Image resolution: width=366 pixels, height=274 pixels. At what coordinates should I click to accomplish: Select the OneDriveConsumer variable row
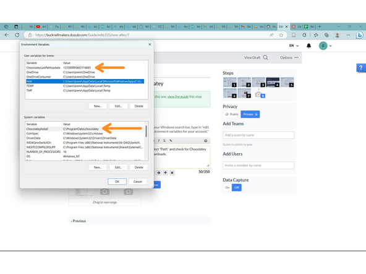[85, 77]
